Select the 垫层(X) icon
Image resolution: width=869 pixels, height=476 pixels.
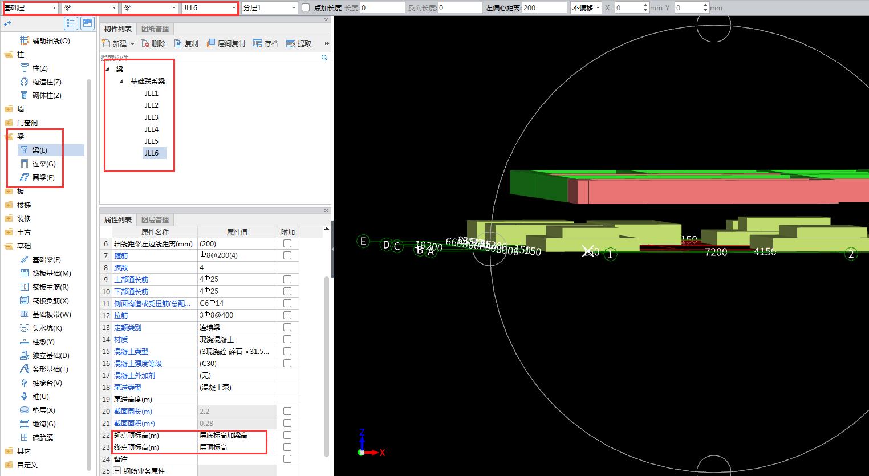coord(24,410)
